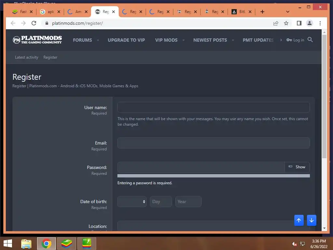Click the Password input field
333x250 pixels.
[x=201, y=167]
